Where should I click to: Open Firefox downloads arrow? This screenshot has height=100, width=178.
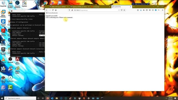point(141,10)
